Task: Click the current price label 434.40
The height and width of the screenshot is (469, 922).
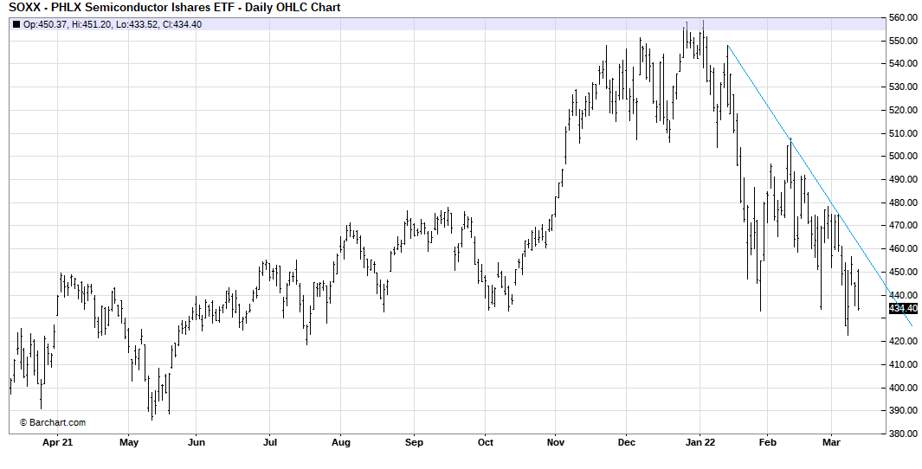Action: coord(903,308)
